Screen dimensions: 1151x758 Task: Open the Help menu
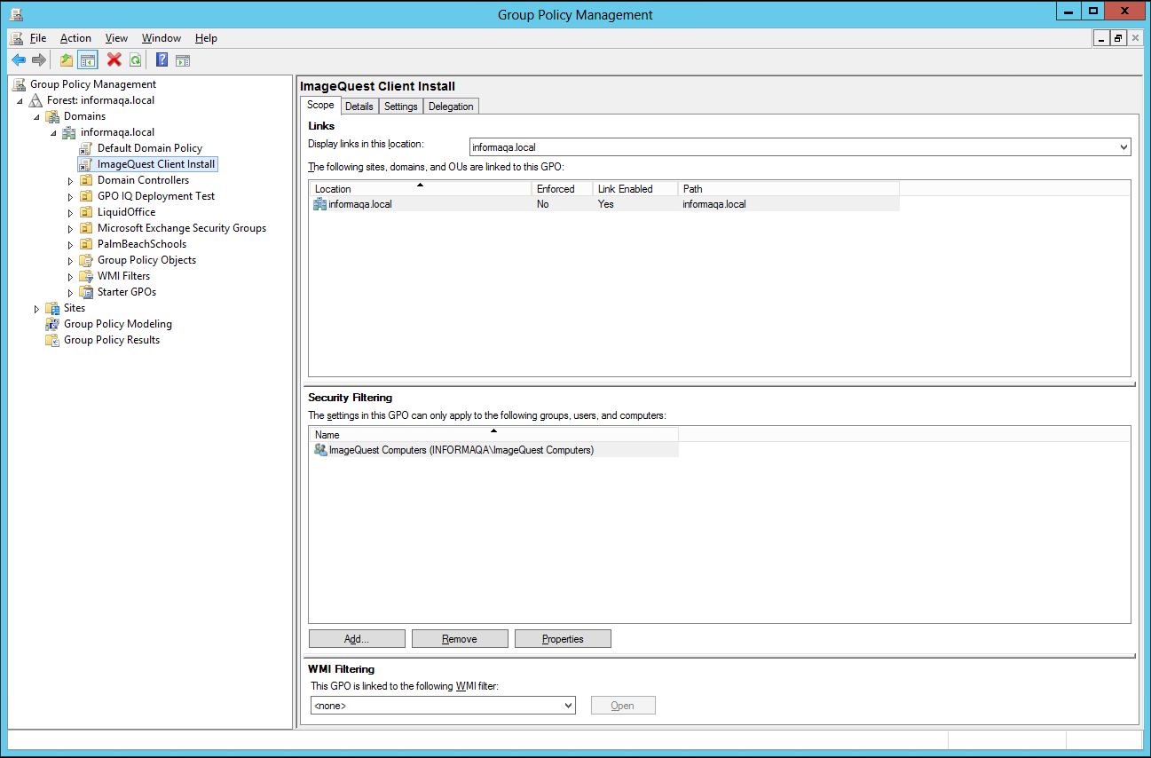[206, 38]
